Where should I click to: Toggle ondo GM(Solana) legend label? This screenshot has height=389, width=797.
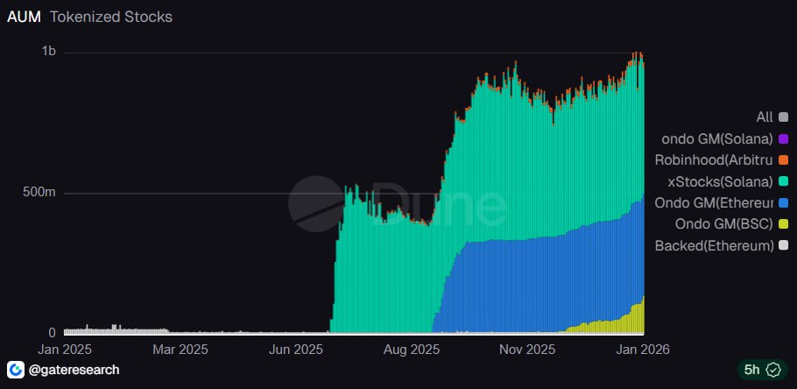pos(717,138)
